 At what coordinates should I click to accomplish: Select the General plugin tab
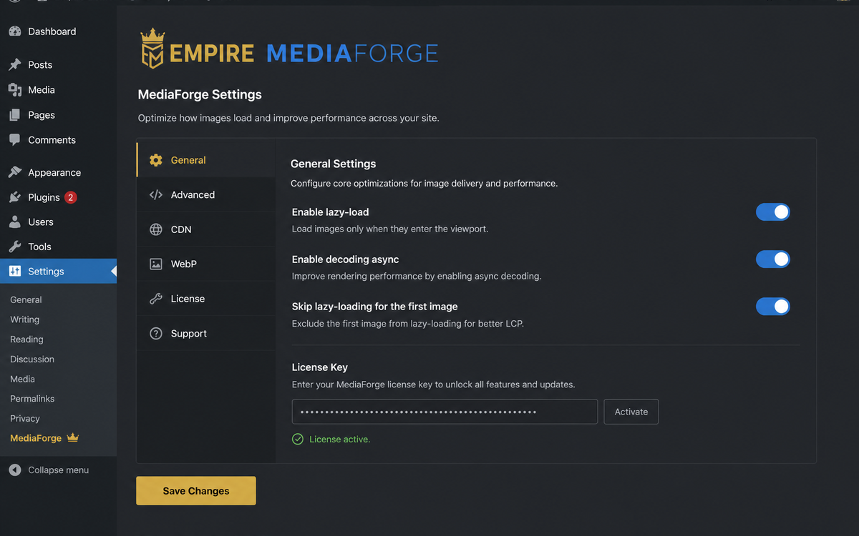tap(206, 160)
